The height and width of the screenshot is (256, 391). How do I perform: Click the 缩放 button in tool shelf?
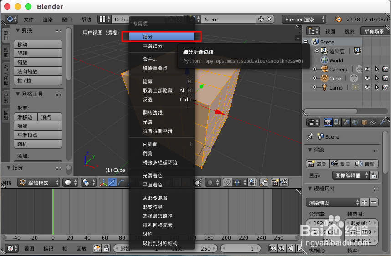(38, 62)
